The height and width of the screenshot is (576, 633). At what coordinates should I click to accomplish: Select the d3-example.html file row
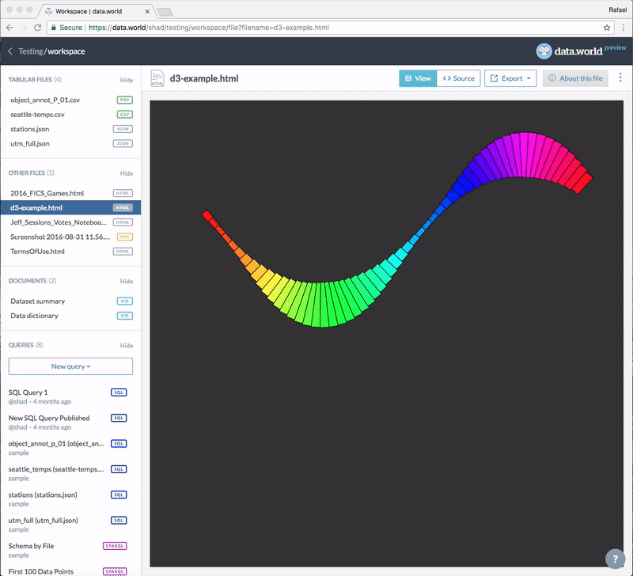click(70, 208)
